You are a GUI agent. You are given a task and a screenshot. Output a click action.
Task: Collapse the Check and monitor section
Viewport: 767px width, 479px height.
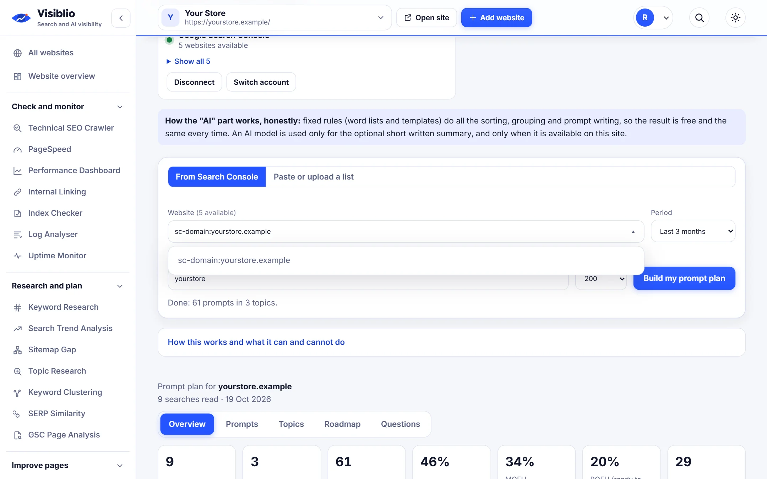pos(120,107)
